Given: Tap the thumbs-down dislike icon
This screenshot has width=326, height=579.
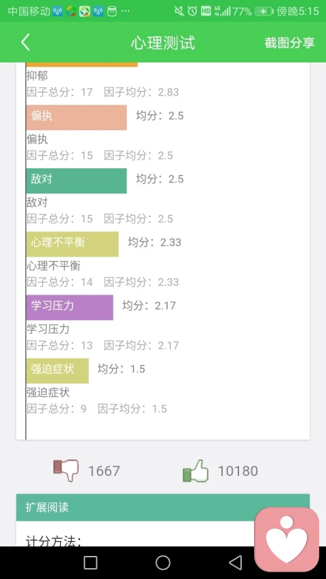Looking at the screenshot, I should click(x=66, y=470).
